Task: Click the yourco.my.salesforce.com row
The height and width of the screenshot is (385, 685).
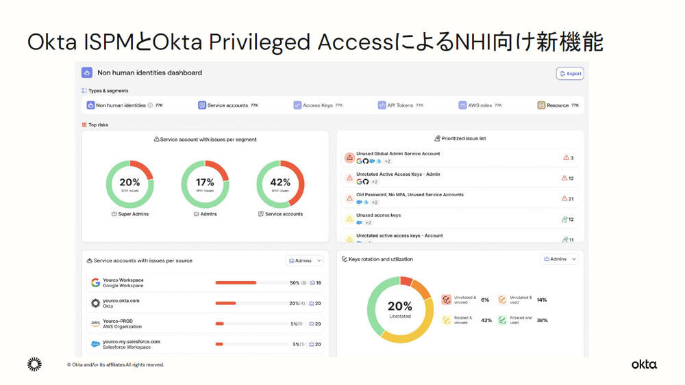Action: pos(205,345)
